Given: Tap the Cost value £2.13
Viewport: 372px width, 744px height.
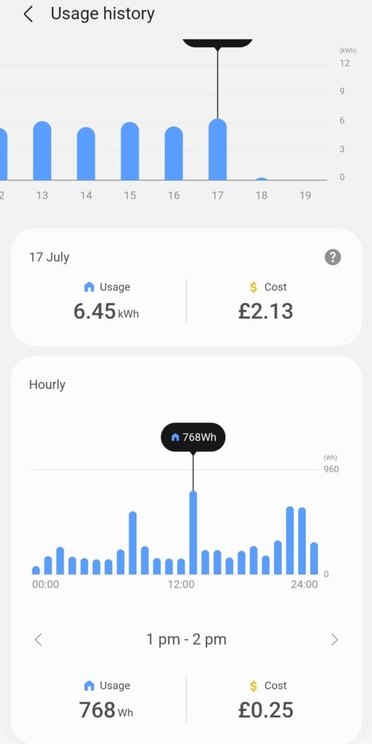Looking at the screenshot, I should click(x=265, y=310).
